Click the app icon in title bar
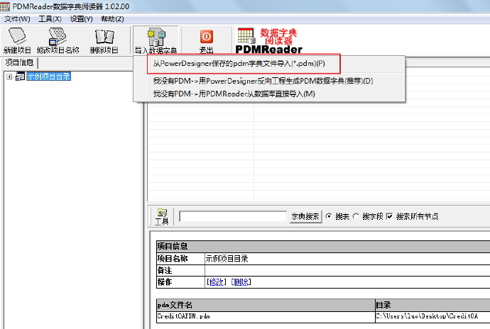This screenshot has width=490, height=329. click(5, 6)
